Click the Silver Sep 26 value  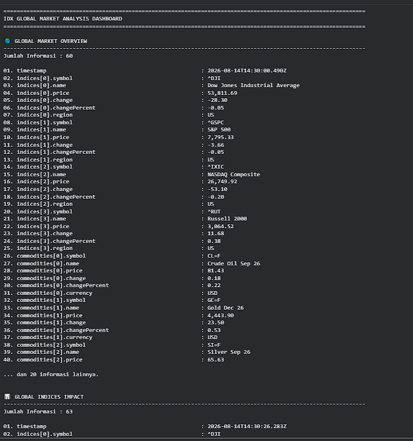tap(229, 352)
